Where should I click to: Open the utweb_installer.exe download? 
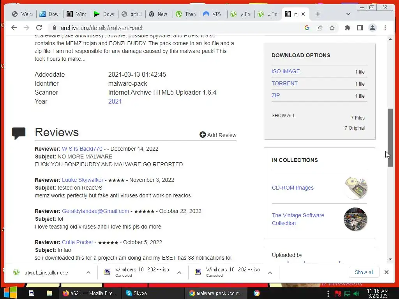[46, 273]
